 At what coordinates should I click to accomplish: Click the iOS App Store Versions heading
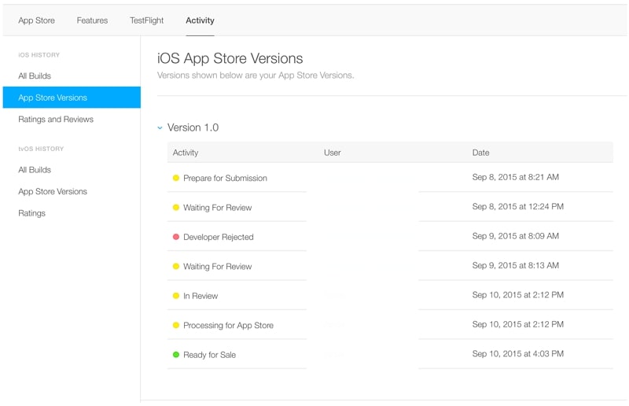coord(230,59)
